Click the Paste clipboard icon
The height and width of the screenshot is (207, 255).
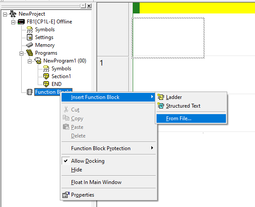[x=66, y=127]
